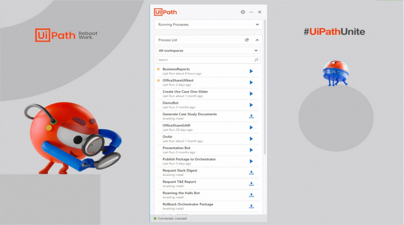The width and height of the screenshot is (404, 225).
Task: Expand the Running Processes section
Action: (x=257, y=24)
